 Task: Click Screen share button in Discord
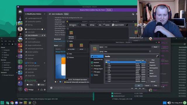coord(41,85)
